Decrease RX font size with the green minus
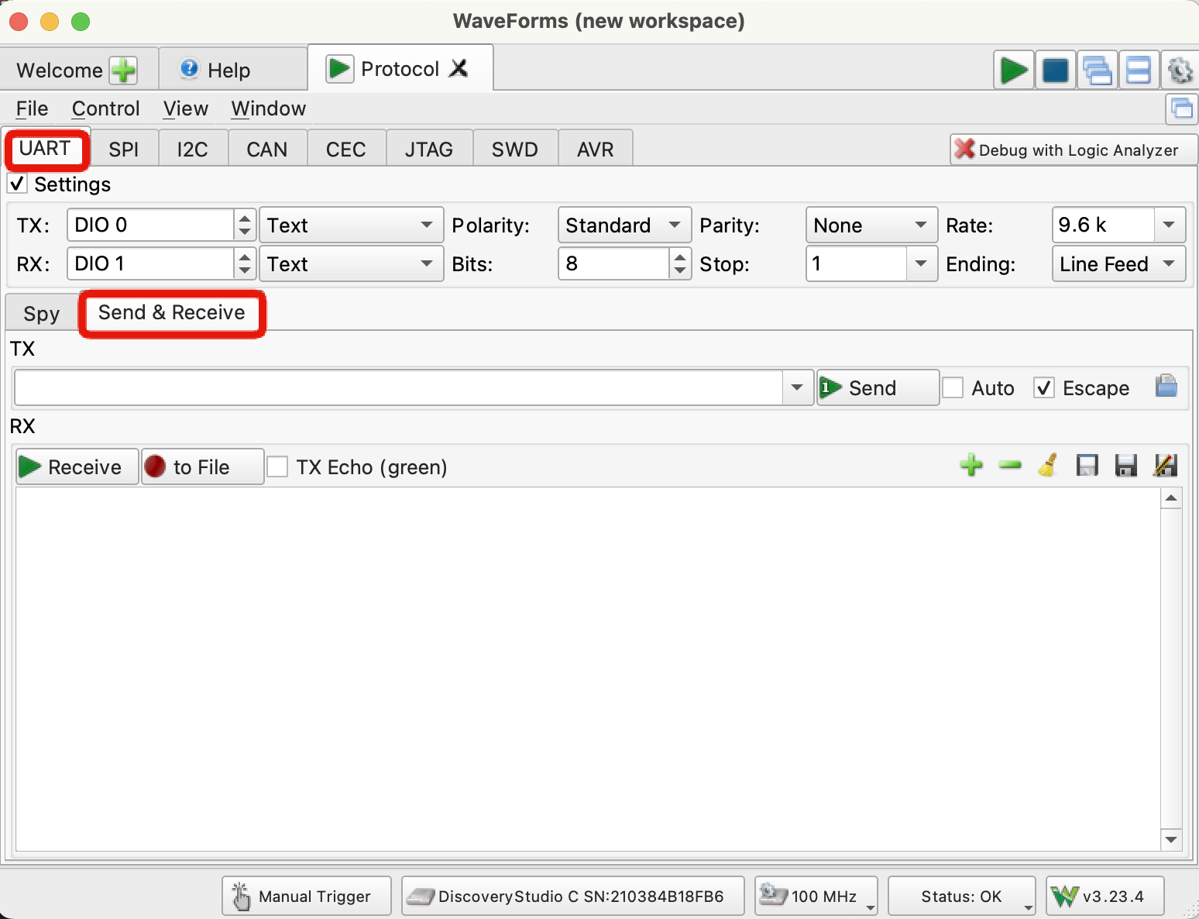The height and width of the screenshot is (919, 1199). [1010, 466]
